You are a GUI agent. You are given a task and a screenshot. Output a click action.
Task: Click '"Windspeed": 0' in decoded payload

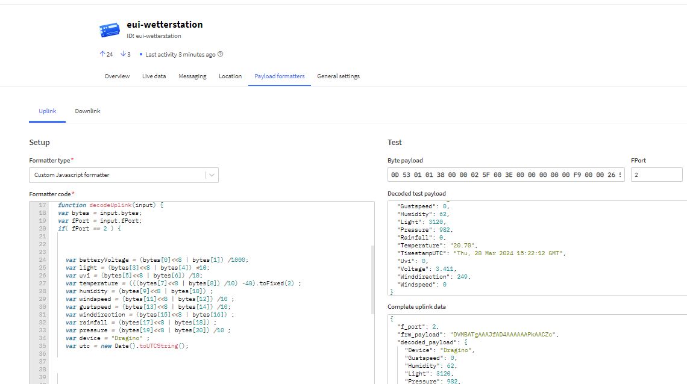click(421, 285)
